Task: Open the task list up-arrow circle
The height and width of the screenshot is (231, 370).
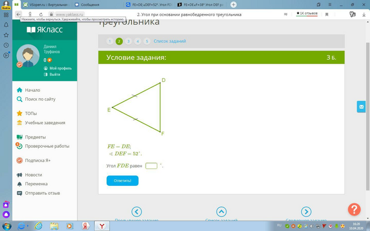Action: [x=221, y=212]
